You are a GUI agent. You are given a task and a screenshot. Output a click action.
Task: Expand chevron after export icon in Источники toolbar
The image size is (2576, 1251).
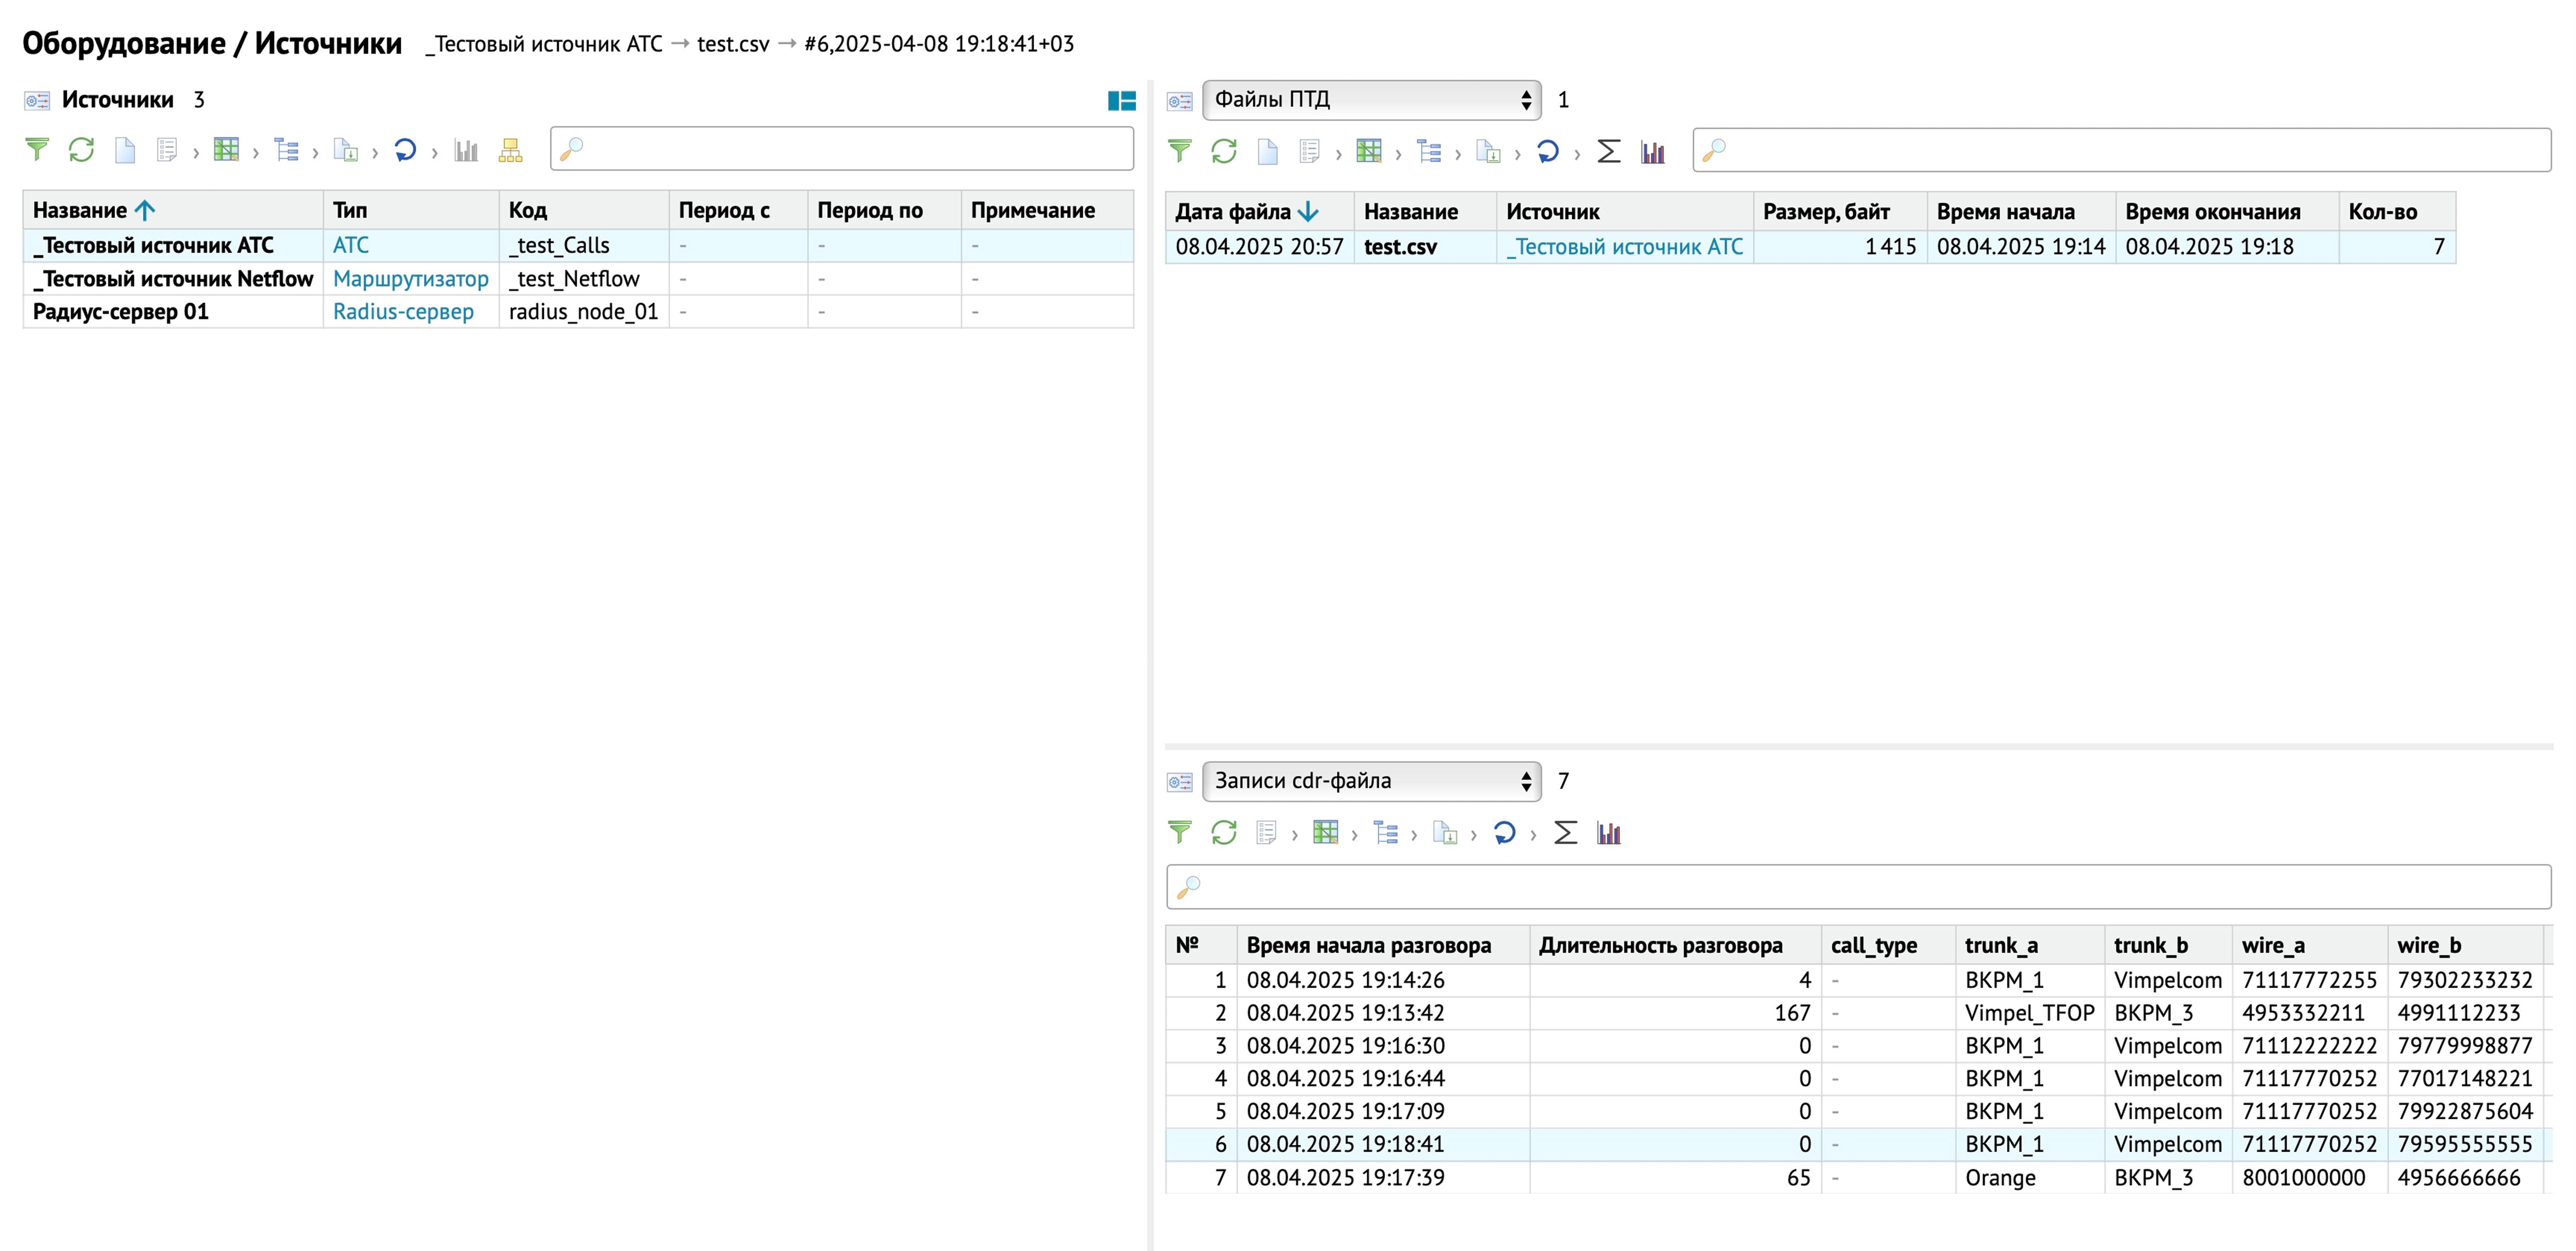coord(375,152)
